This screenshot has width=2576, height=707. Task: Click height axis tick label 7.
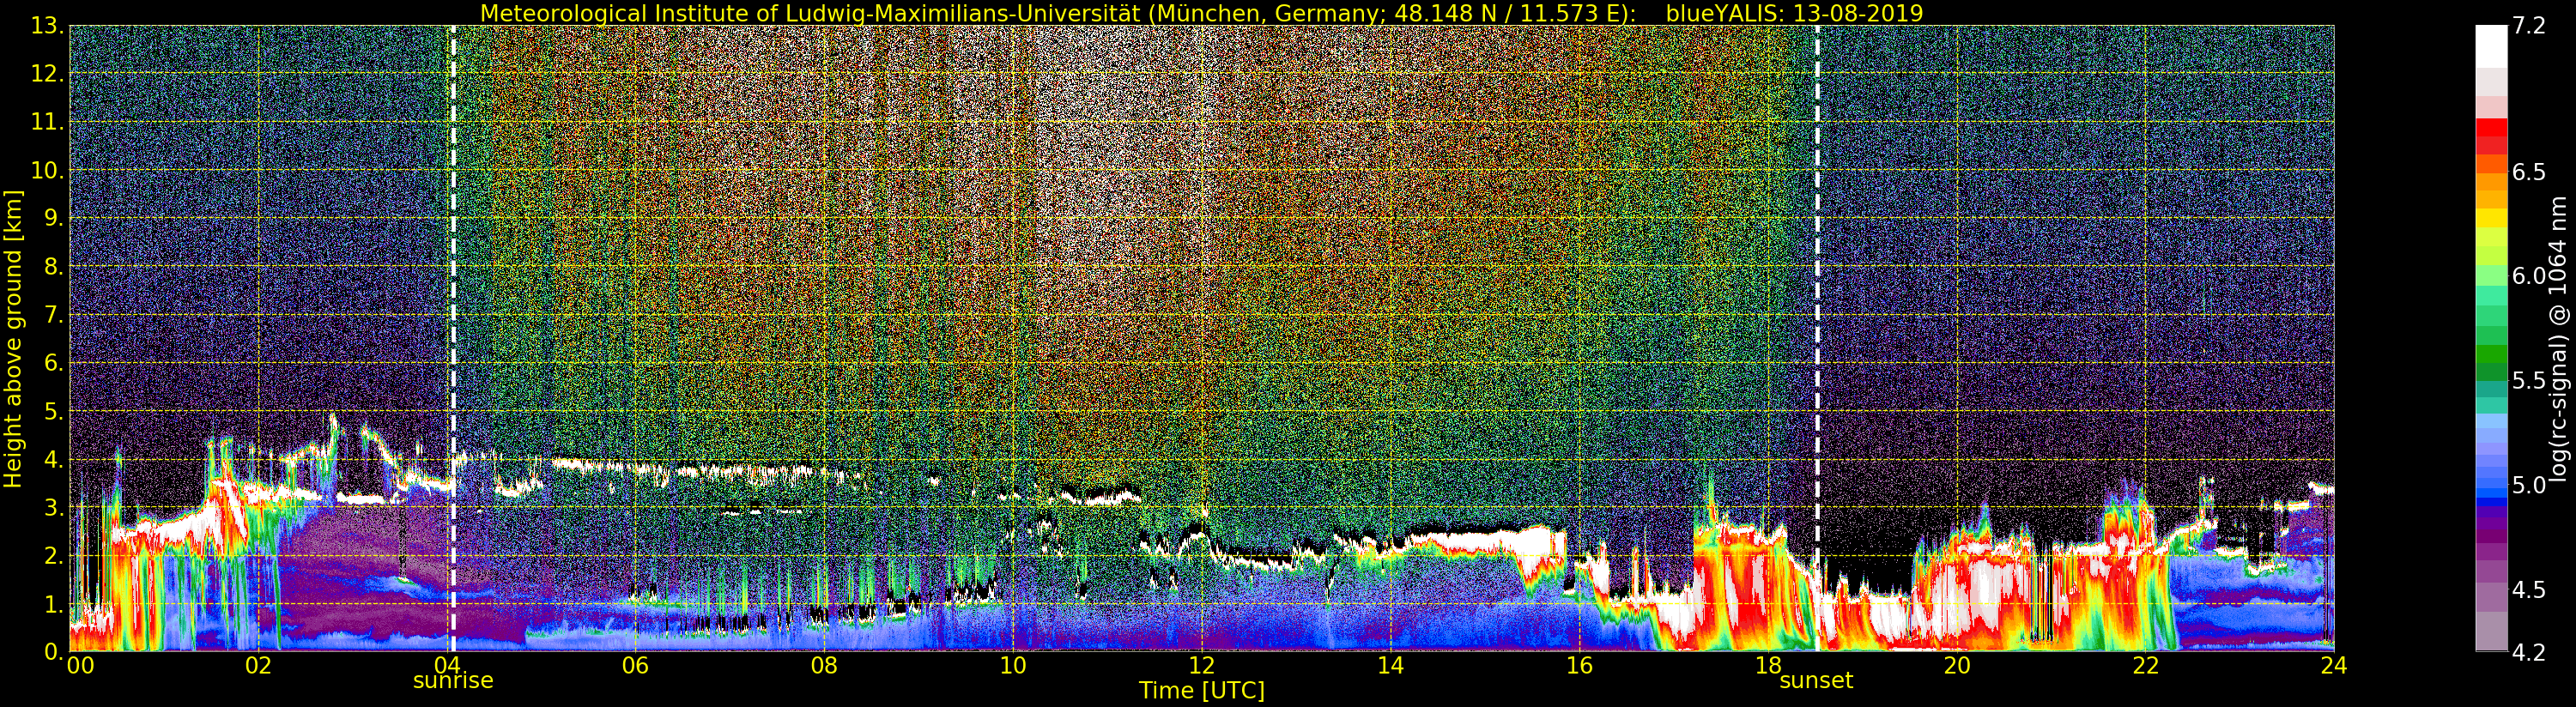53,315
